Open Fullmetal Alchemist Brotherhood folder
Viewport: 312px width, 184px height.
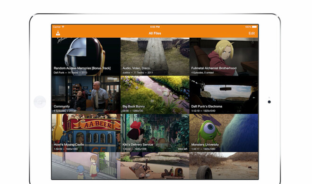click(224, 57)
